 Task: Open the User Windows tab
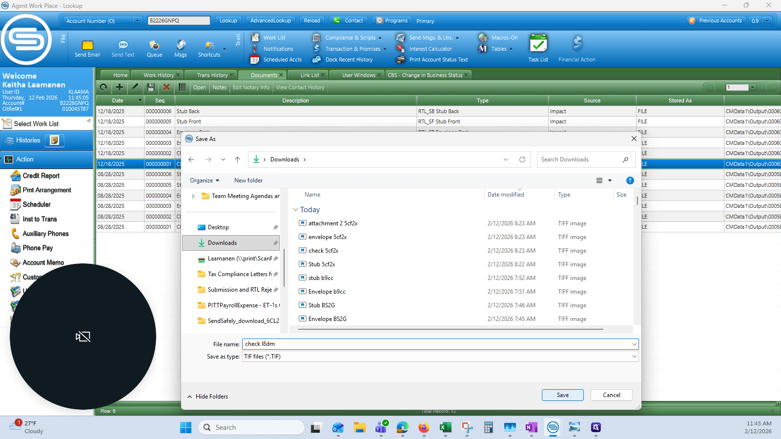point(359,75)
